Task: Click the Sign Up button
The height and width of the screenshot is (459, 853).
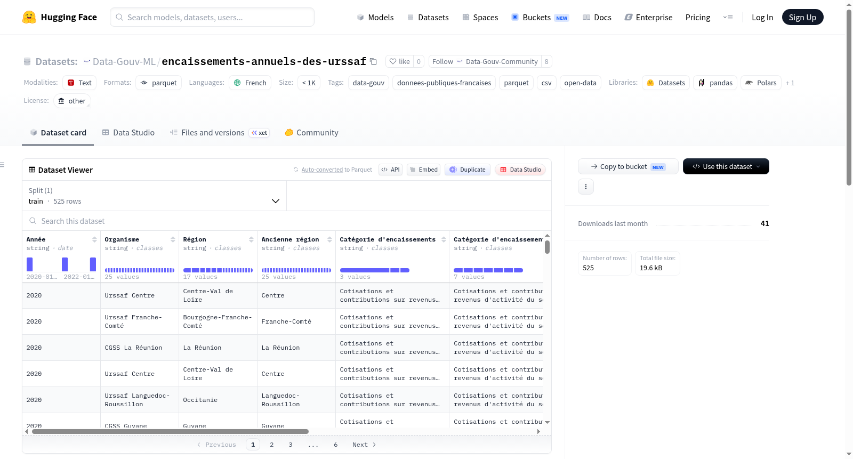Action: tap(802, 17)
